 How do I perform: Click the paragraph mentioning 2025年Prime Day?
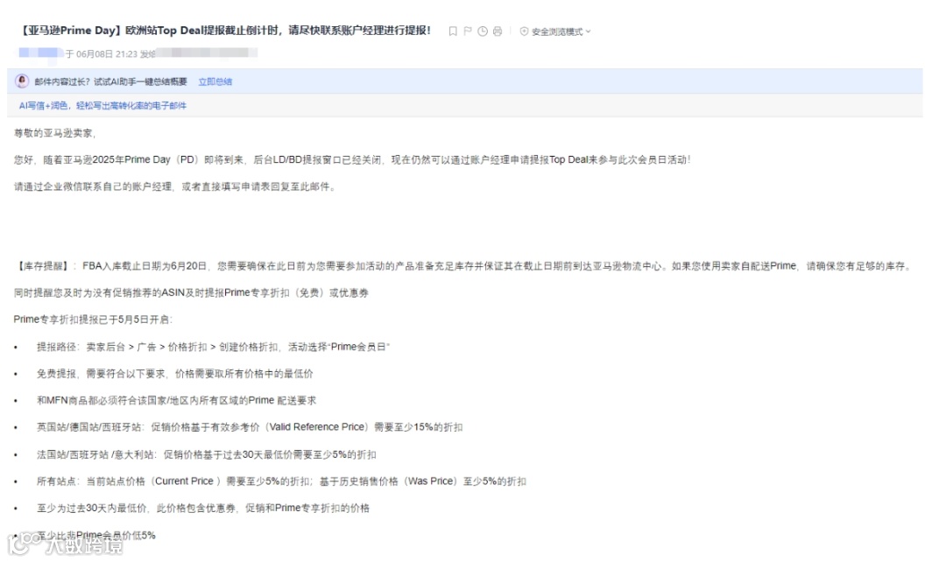[352, 160]
